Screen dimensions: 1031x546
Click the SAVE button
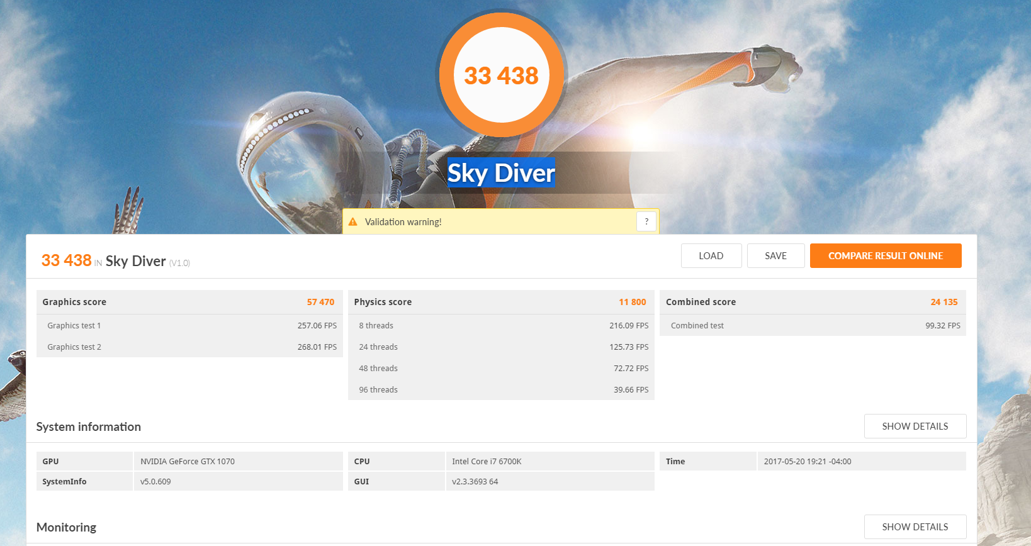point(776,256)
